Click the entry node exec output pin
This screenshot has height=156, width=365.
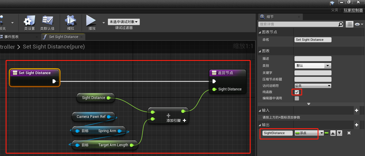(x=54, y=81)
